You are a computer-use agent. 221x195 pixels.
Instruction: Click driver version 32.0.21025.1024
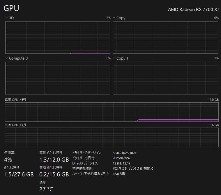125,153
